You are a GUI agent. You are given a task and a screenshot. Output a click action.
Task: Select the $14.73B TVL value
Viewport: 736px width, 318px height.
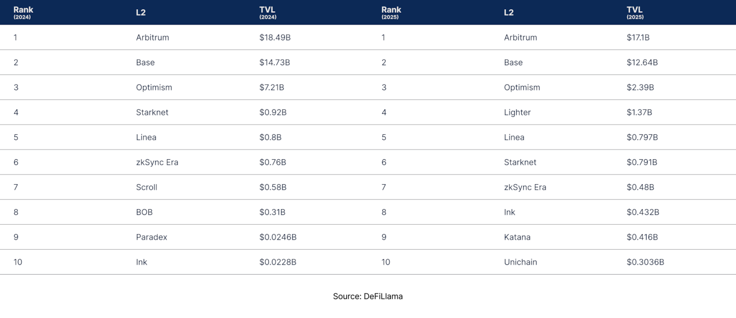[x=274, y=62]
